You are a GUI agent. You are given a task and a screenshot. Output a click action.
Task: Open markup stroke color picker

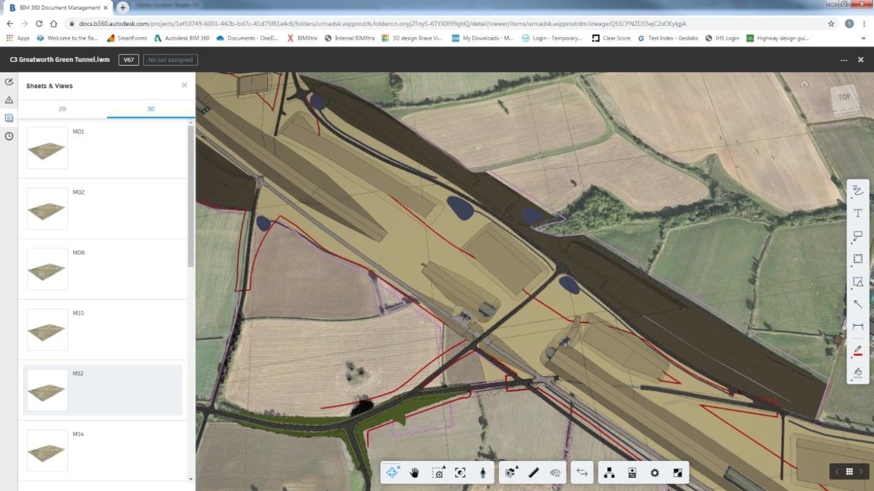pyautogui.click(x=857, y=350)
